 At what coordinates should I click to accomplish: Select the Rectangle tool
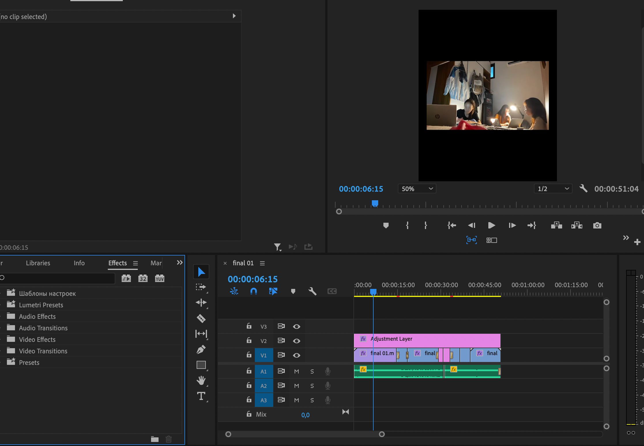pyautogui.click(x=201, y=365)
